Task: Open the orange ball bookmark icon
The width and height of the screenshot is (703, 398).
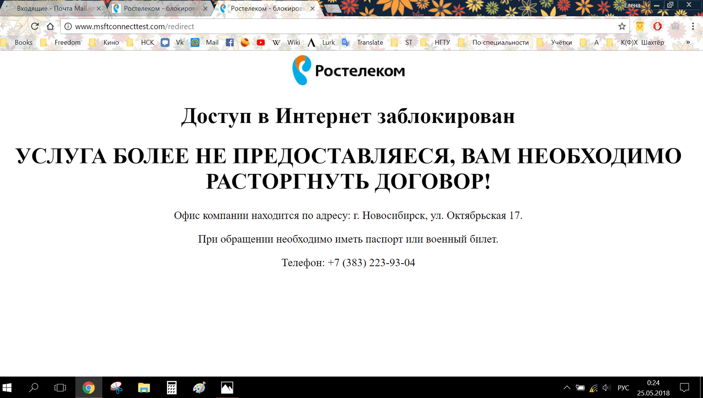Action: [x=245, y=42]
